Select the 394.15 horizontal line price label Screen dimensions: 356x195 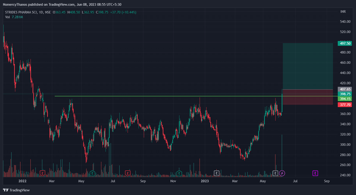[345, 99]
